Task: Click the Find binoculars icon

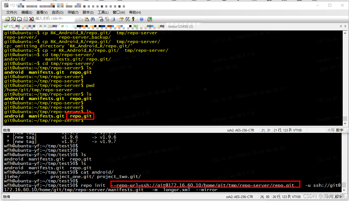Action: (x=93, y=19)
